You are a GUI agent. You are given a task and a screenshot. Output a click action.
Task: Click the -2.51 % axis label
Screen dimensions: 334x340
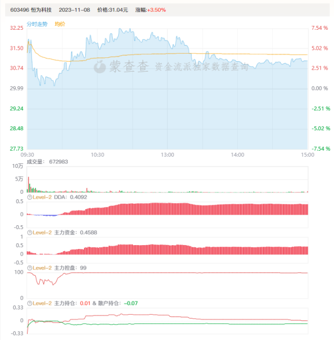coord(321,108)
